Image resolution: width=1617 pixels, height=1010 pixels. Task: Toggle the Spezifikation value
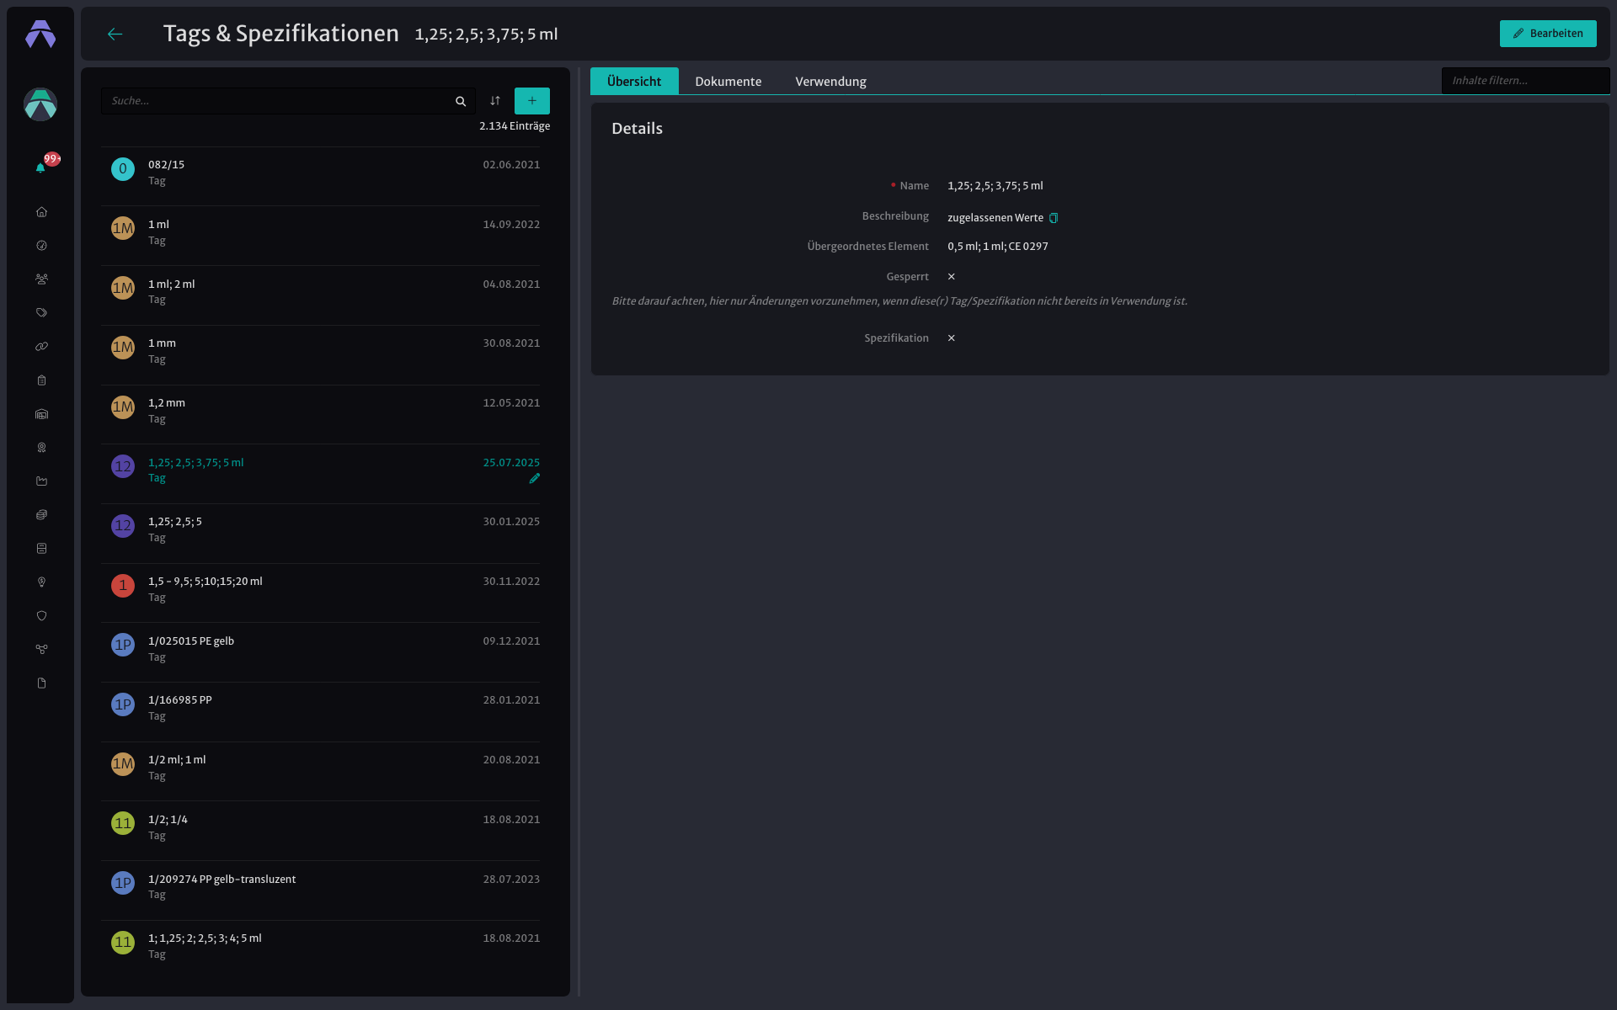pos(952,338)
